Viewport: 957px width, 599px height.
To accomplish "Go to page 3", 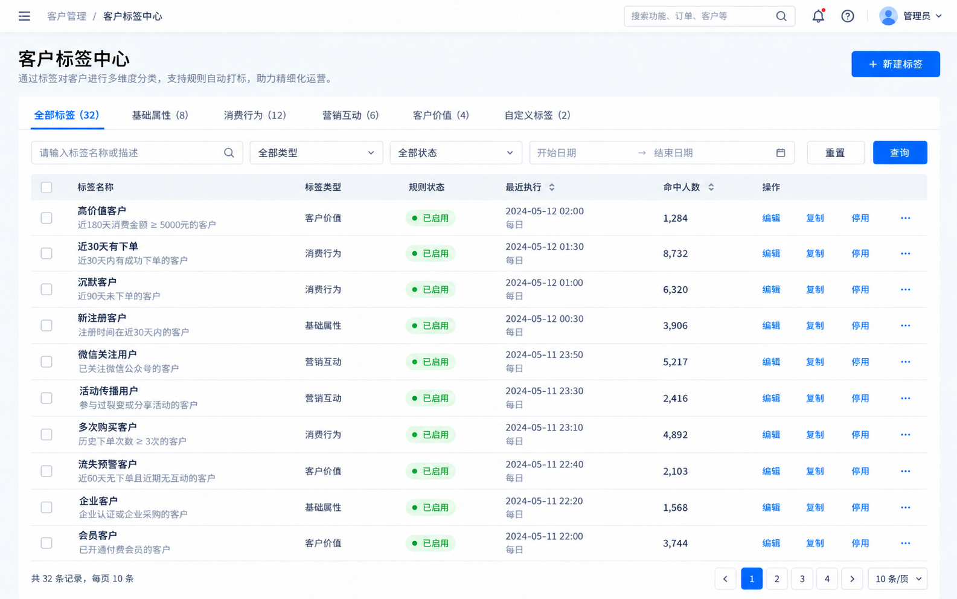I will [802, 579].
